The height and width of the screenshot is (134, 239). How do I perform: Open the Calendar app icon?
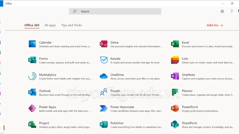click(x=32, y=44)
